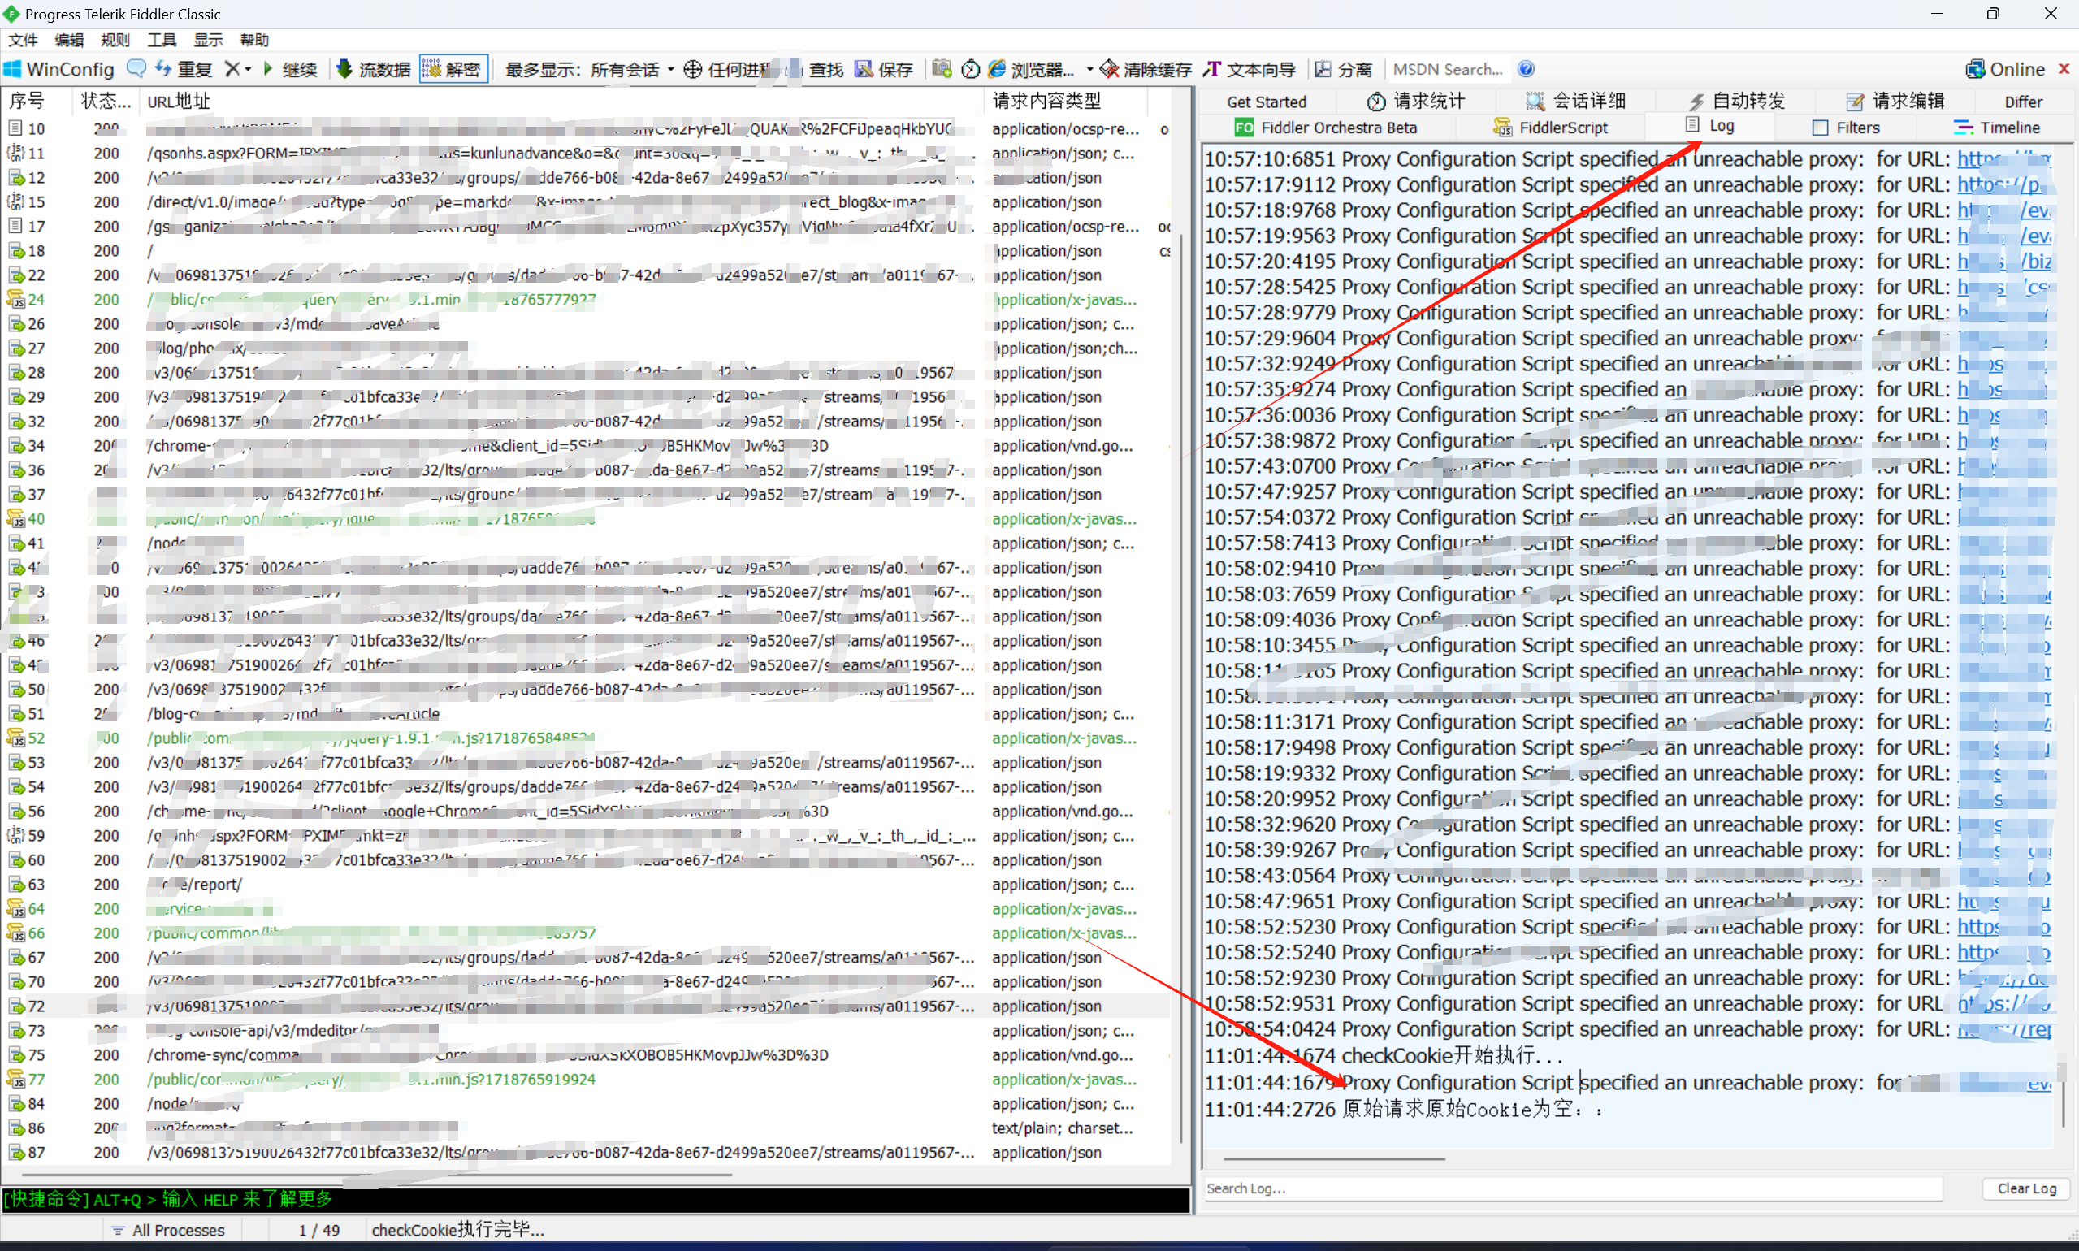Open the 编辑 menu
This screenshot has height=1251, width=2079.
pyautogui.click(x=69, y=40)
